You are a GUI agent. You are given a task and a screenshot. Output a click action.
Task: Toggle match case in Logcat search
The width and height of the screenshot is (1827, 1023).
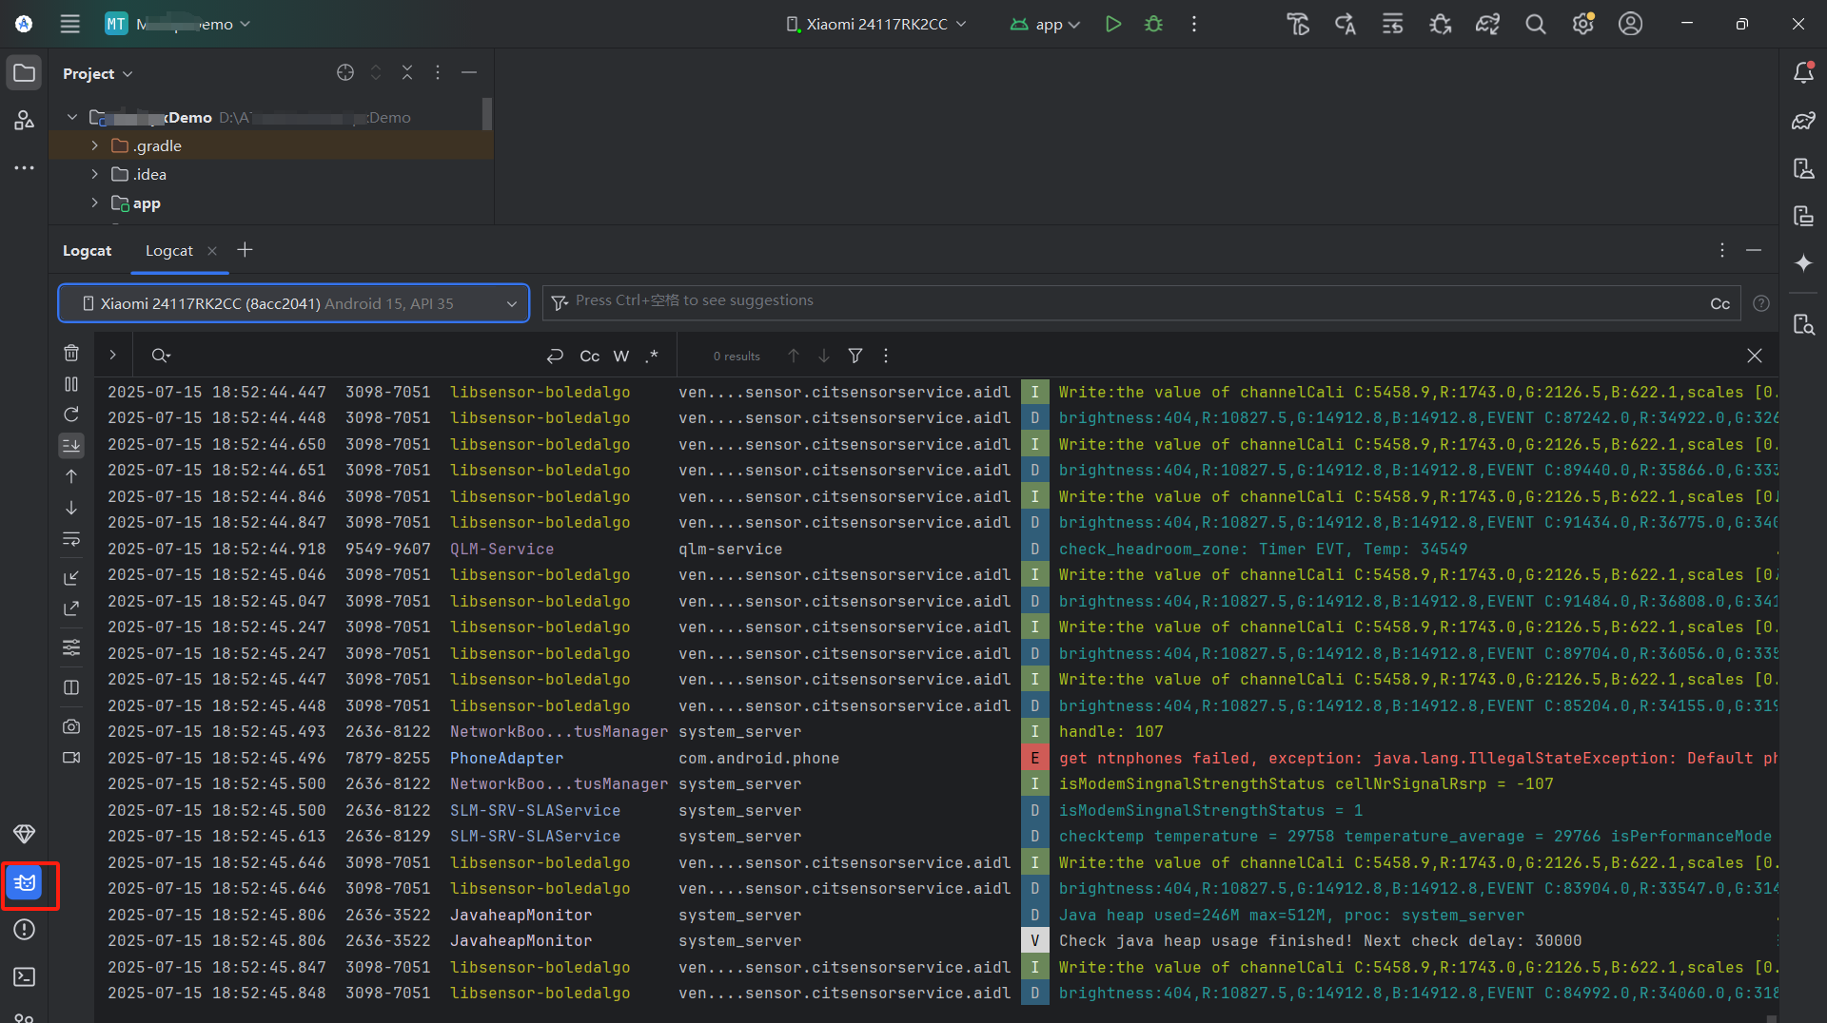tap(590, 356)
